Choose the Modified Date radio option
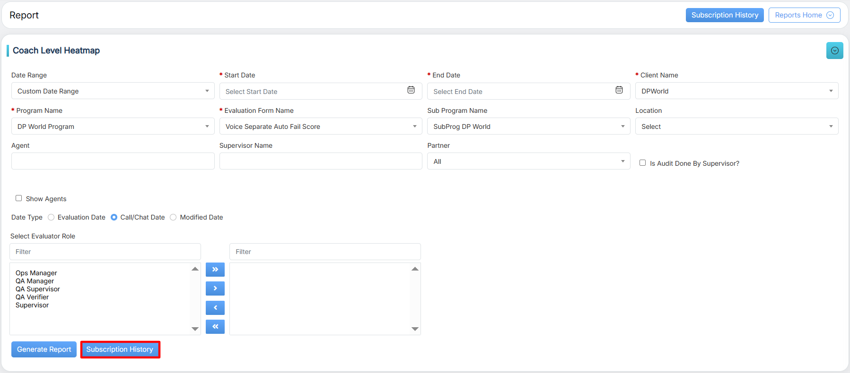The height and width of the screenshot is (373, 850). [x=173, y=217]
